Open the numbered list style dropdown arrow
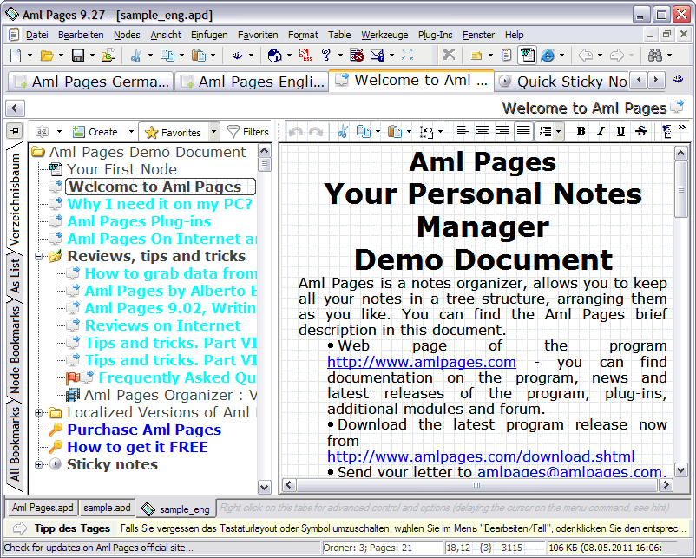Image resolution: width=696 pixels, height=558 pixels. [x=558, y=131]
